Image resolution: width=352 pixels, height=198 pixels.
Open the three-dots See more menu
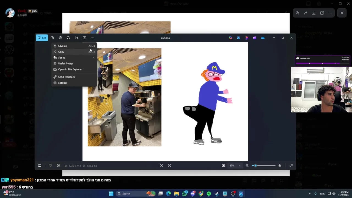92,38
